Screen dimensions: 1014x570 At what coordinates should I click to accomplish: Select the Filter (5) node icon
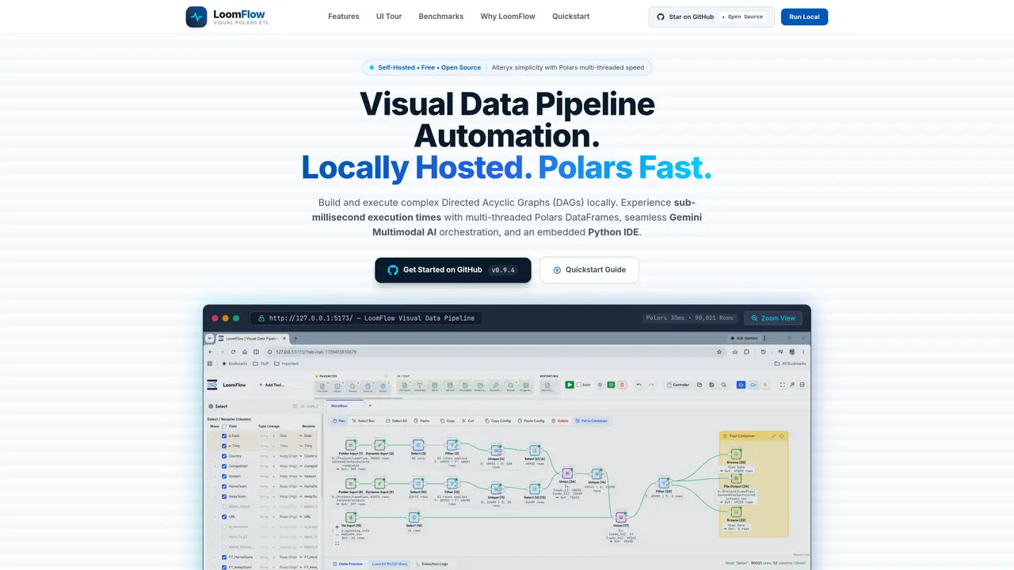pyautogui.click(x=452, y=445)
